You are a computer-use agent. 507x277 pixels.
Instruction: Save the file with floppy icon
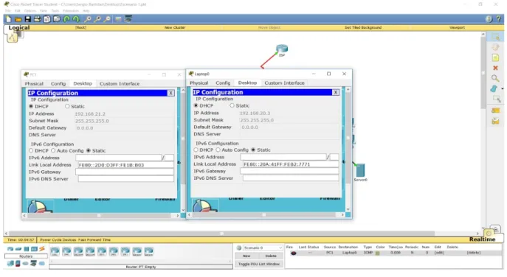click(28, 19)
